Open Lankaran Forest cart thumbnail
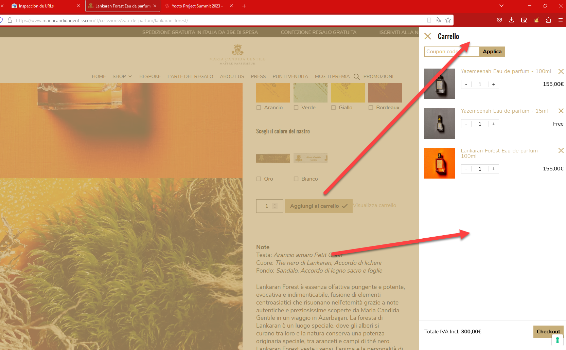The height and width of the screenshot is (350, 566). 440,163
